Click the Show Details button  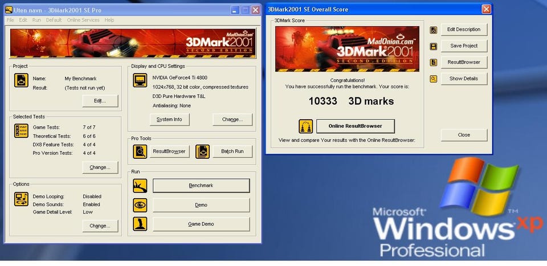pos(464,79)
